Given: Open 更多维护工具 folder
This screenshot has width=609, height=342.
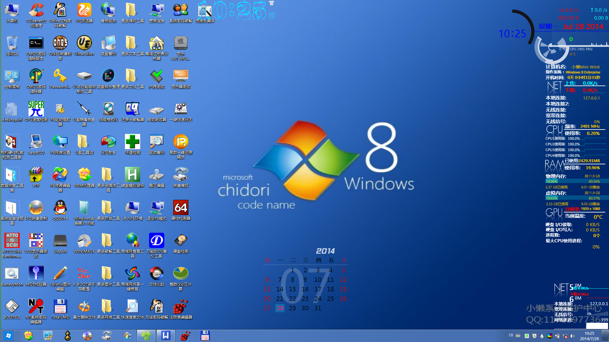Looking at the screenshot, I should (133, 13).
